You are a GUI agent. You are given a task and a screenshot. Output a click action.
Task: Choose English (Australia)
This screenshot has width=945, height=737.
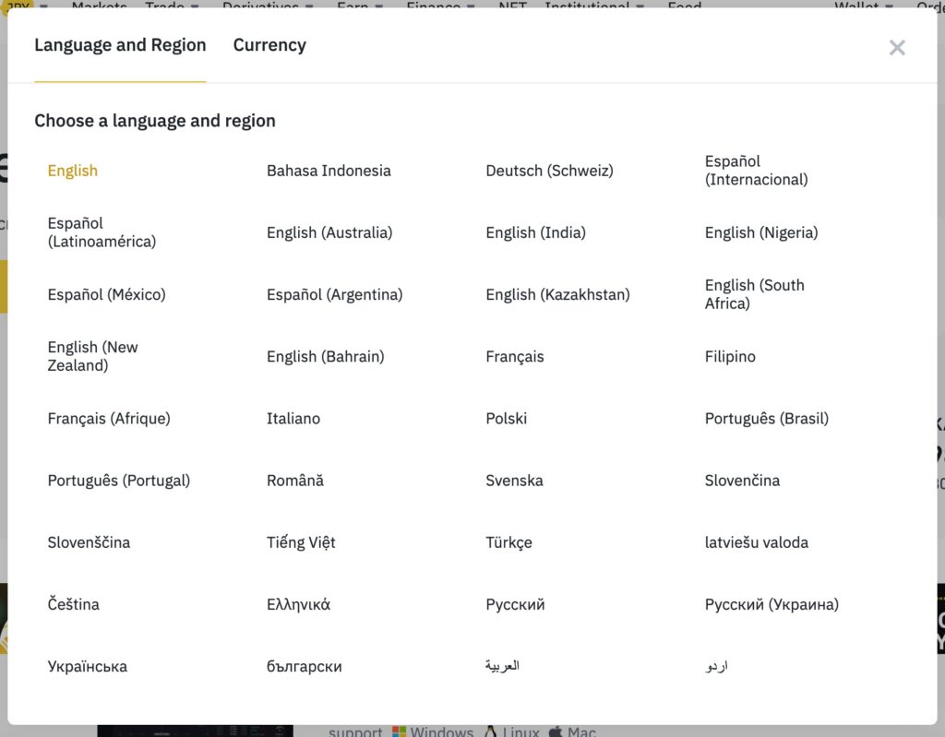coord(329,232)
